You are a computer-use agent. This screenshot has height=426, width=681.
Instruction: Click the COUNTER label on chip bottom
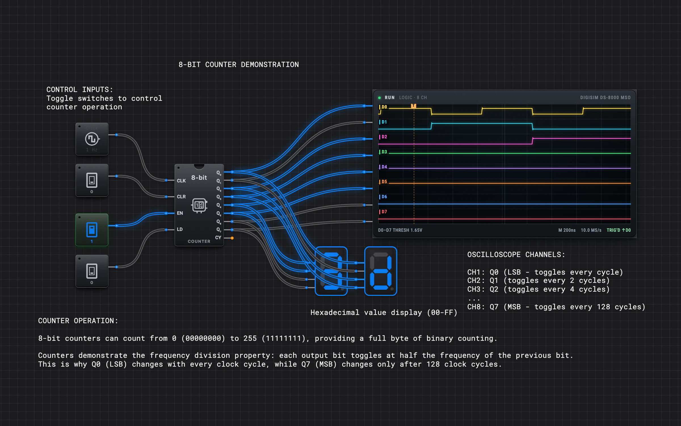click(x=199, y=241)
